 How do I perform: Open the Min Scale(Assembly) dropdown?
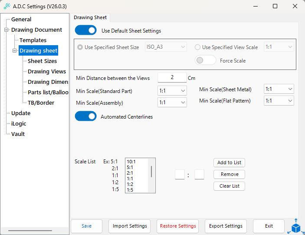[x=172, y=103]
